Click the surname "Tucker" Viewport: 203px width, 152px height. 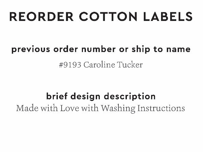(130, 65)
